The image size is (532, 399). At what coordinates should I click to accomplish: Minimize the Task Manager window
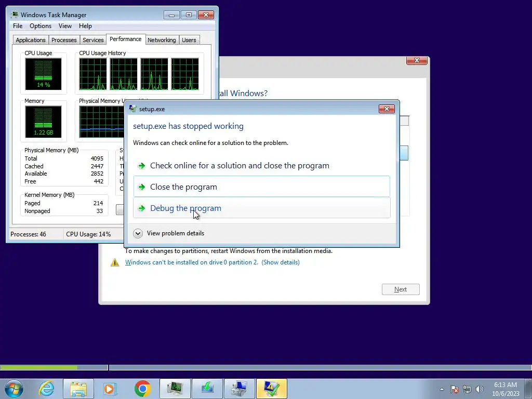point(171,15)
